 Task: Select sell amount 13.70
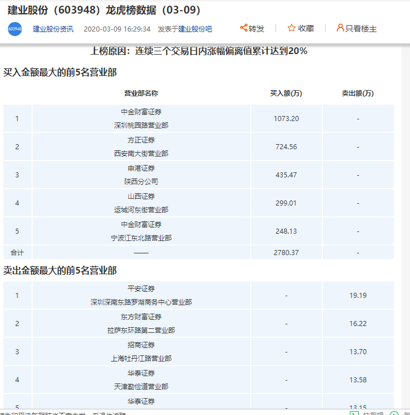(358, 352)
